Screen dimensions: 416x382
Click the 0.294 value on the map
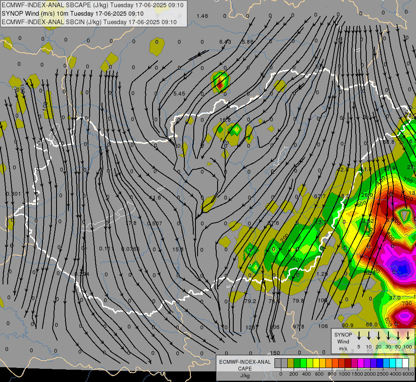point(82,274)
